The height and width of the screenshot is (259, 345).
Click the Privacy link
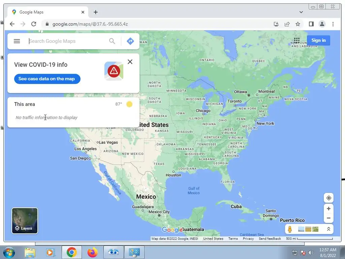pos(248,238)
